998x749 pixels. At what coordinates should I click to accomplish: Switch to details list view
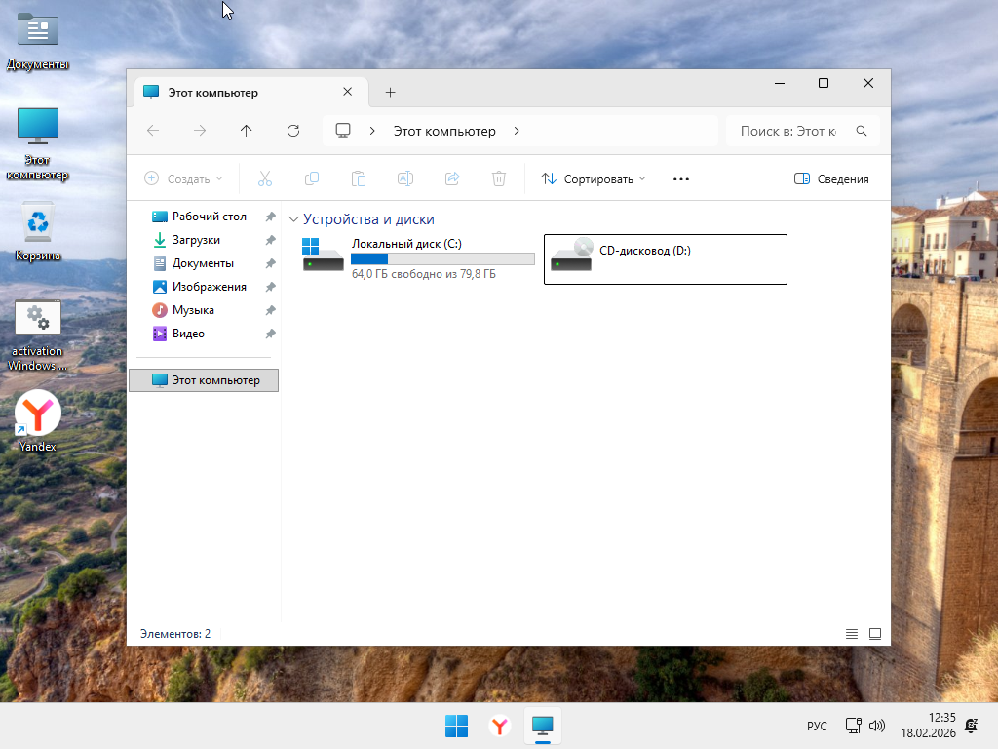852,634
